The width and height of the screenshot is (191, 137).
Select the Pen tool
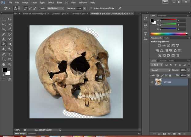pyautogui.click(x=3, y=54)
